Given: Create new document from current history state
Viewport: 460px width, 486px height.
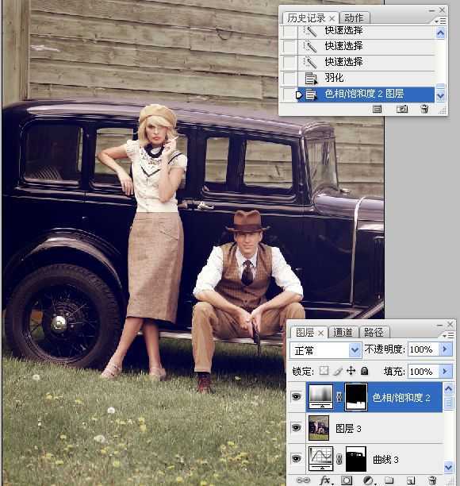Looking at the screenshot, I should coord(377,109).
